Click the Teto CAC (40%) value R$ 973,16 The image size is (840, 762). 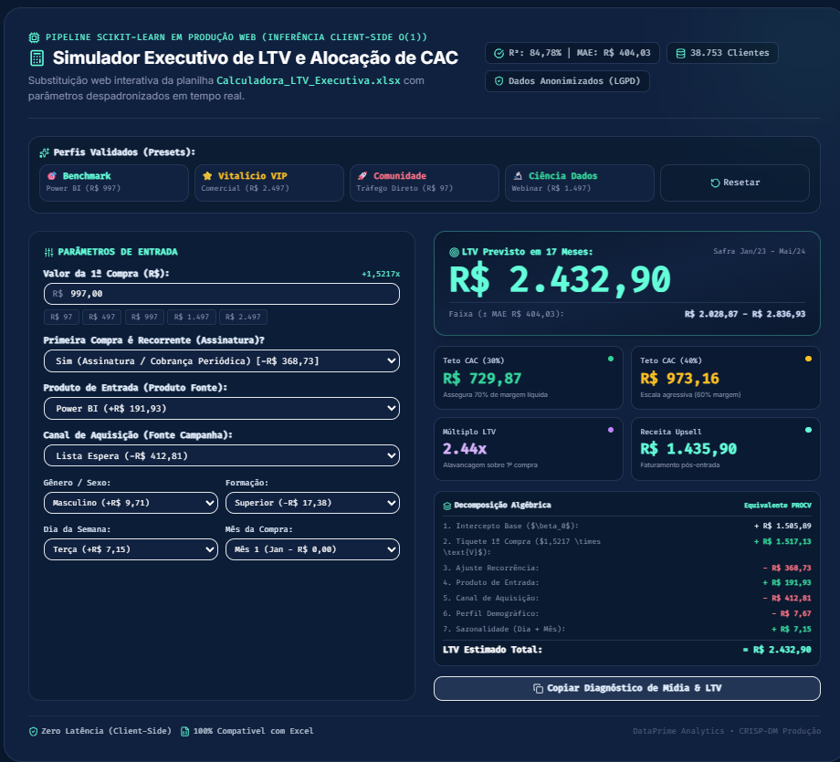click(x=680, y=379)
